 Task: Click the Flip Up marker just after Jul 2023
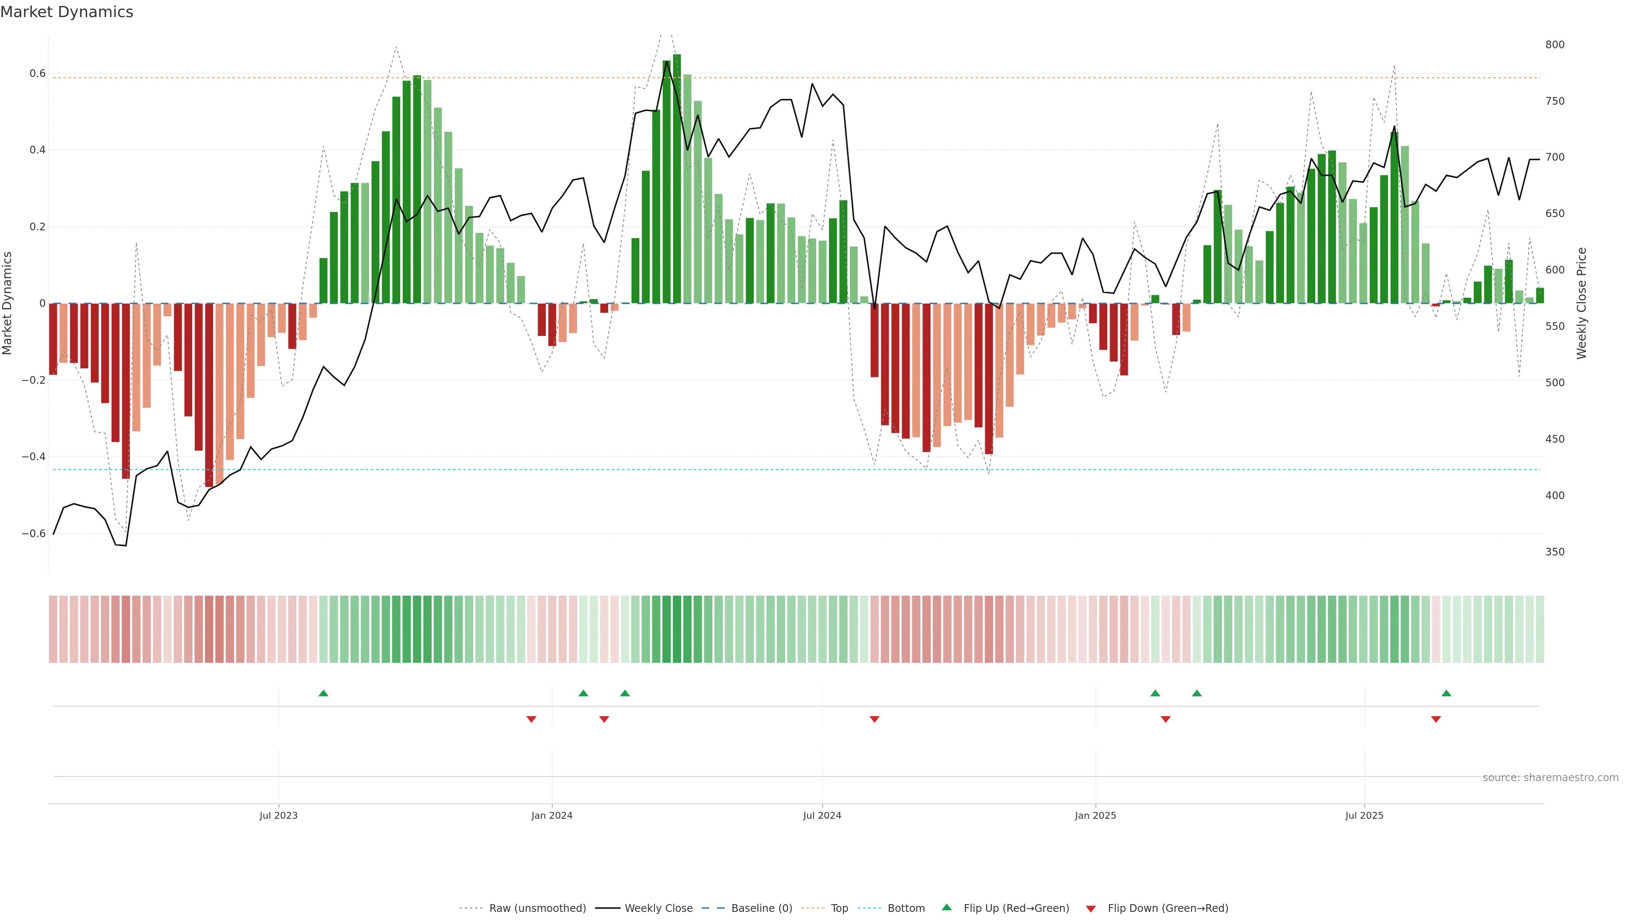(x=323, y=693)
